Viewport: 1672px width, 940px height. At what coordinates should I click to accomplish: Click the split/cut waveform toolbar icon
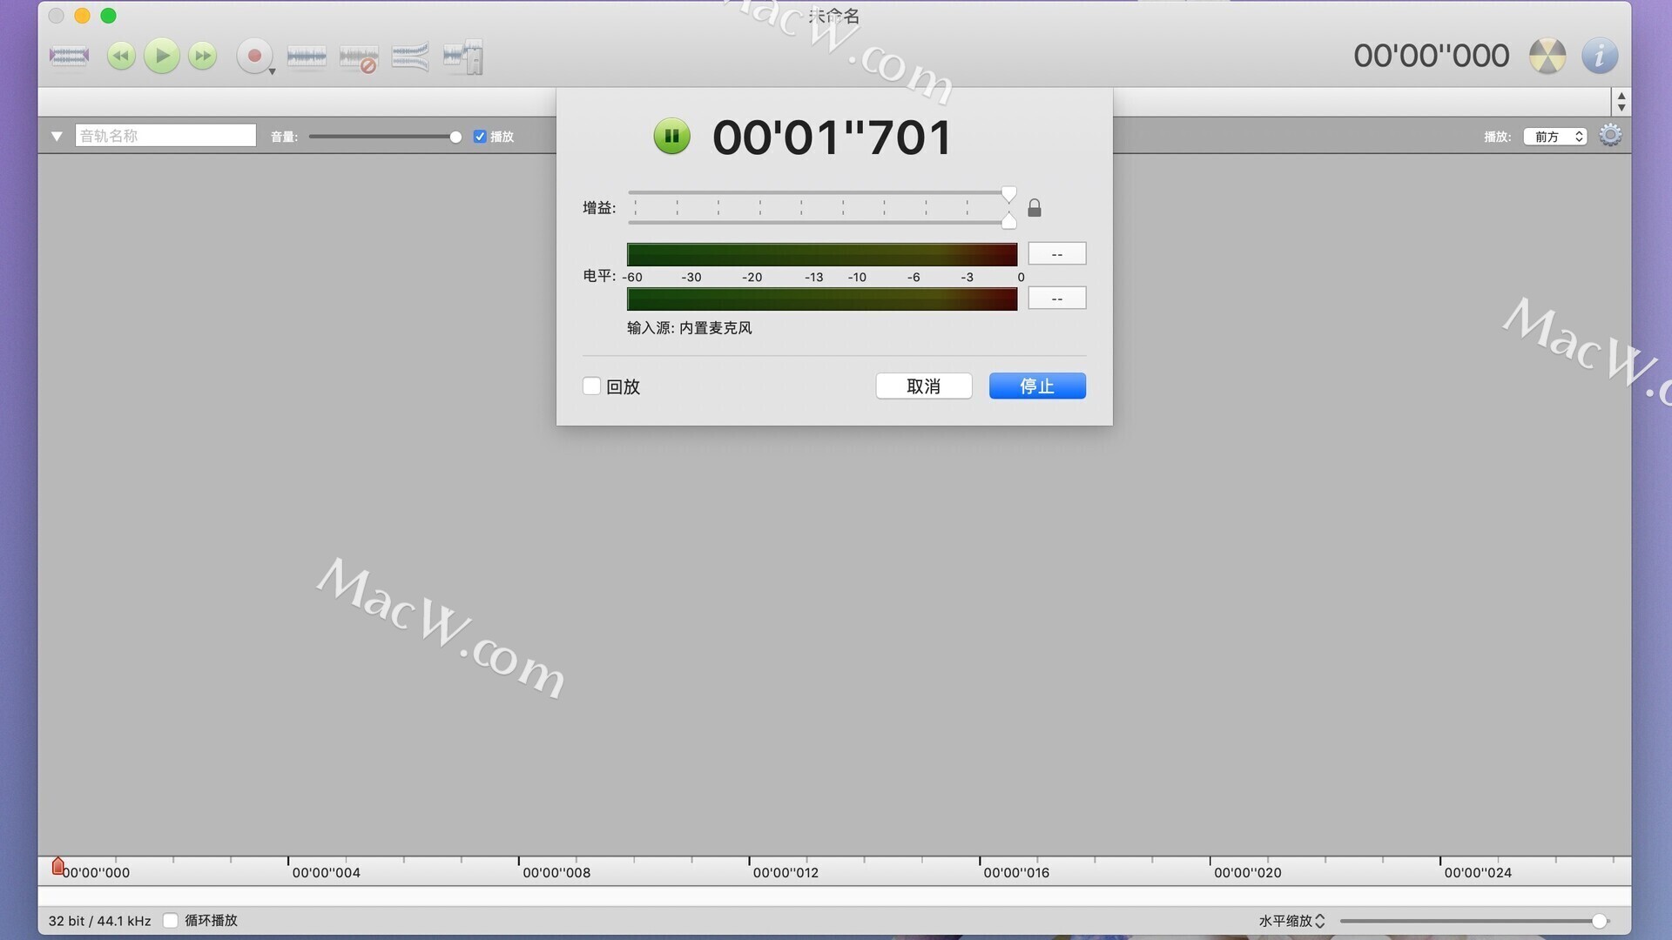(463, 57)
